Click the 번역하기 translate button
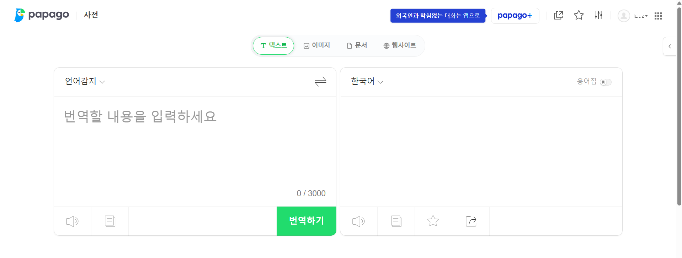 [x=306, y=221]
